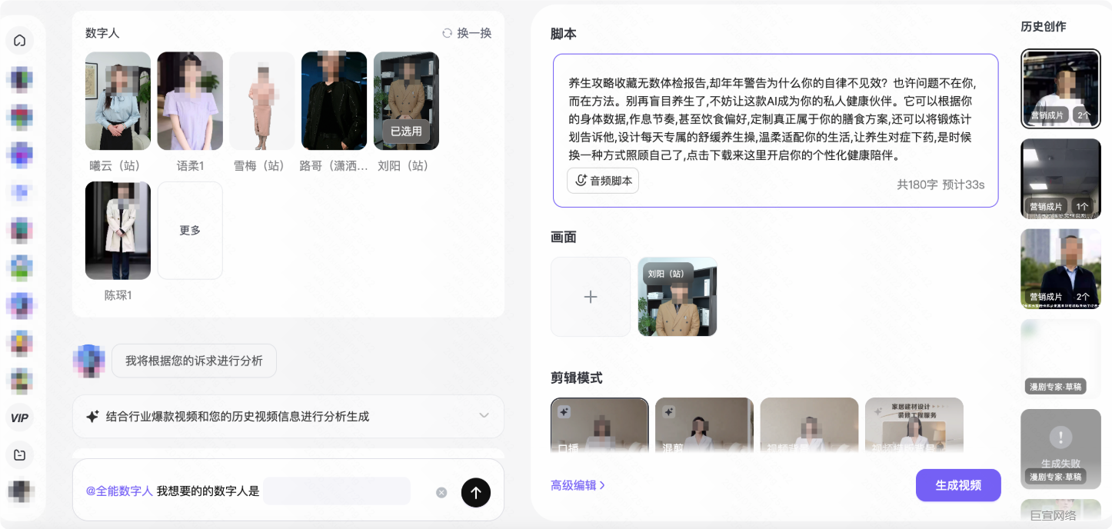Click the @全能数字人 tag in input
This screenshot has width=1112, height=529.
coord(119,491)
